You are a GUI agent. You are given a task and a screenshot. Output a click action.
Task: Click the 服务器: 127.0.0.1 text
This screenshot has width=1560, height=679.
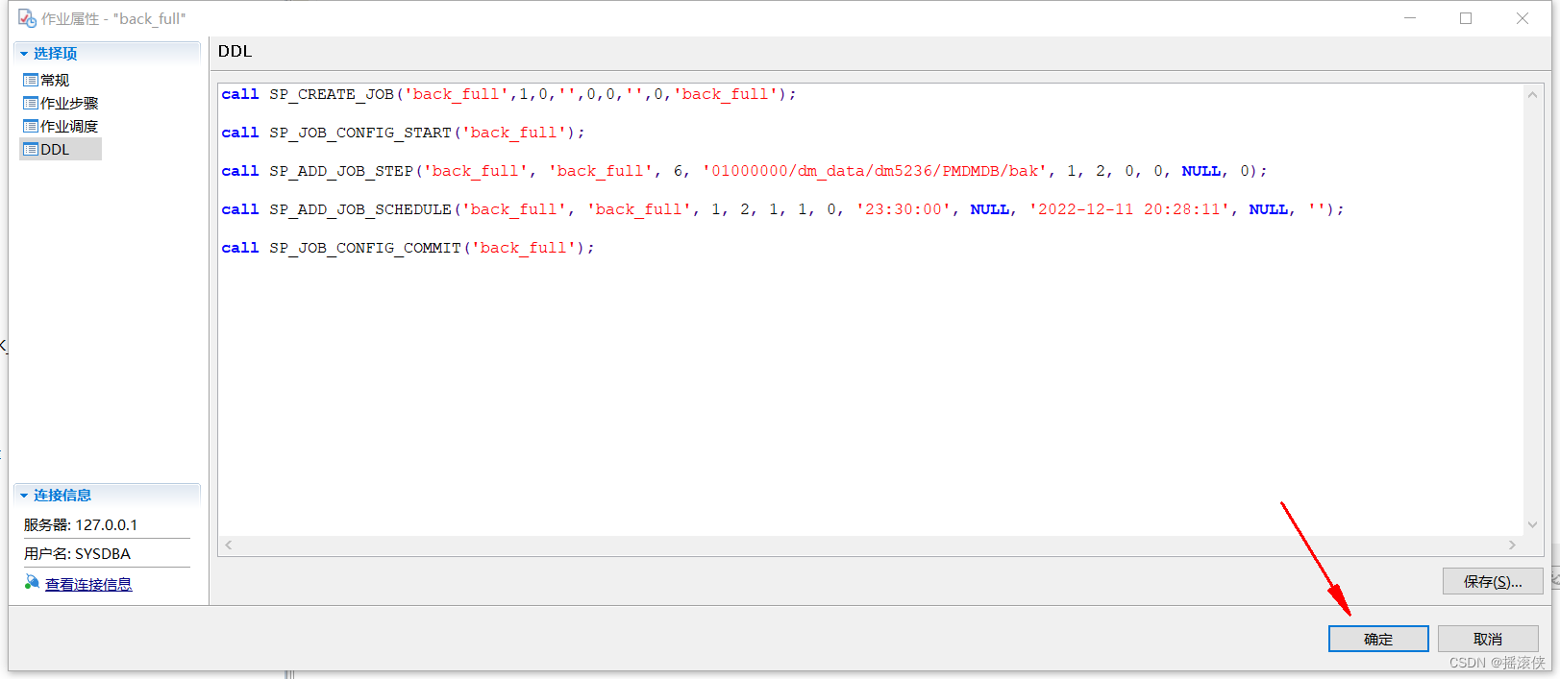tap(81, 524)
